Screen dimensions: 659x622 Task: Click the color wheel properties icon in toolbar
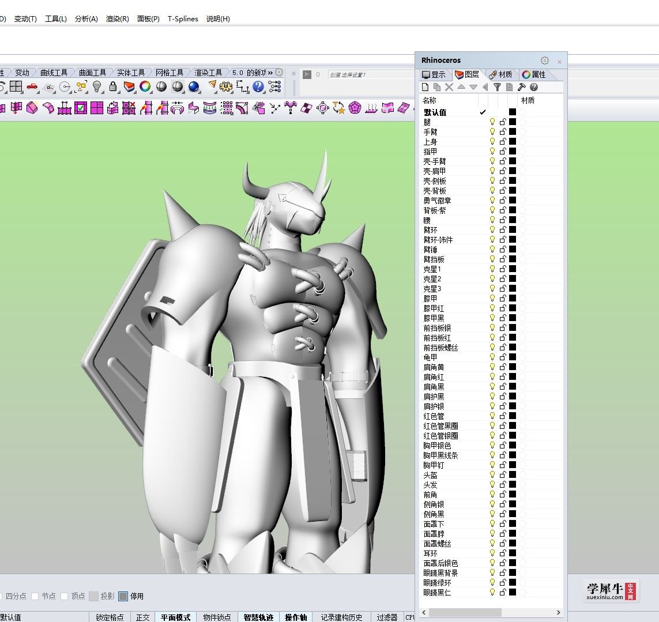145,86
